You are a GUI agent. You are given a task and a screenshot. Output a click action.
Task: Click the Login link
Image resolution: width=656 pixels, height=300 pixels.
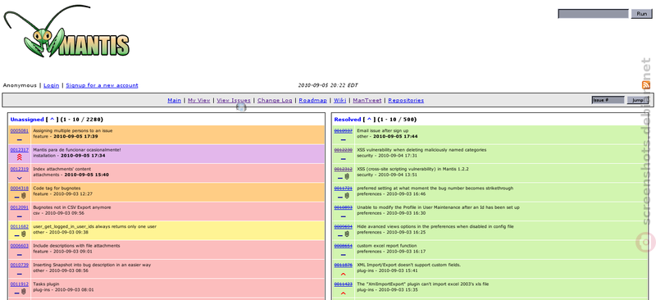51,85
